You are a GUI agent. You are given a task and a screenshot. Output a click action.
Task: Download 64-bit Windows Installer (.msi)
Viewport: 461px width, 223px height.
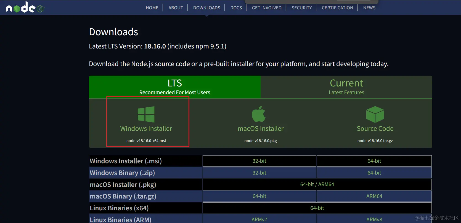(374, 161)
